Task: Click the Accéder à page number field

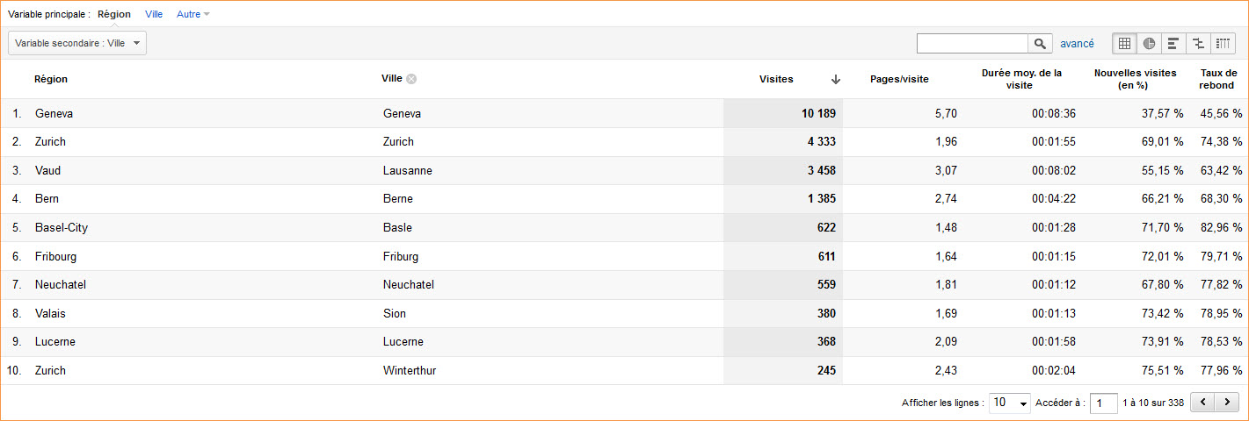Action: 1103,403
